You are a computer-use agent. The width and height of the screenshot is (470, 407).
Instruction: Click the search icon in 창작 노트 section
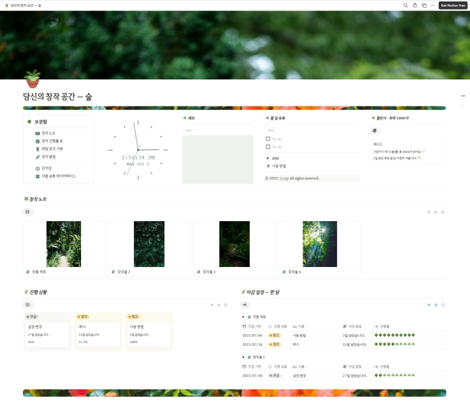442,212
